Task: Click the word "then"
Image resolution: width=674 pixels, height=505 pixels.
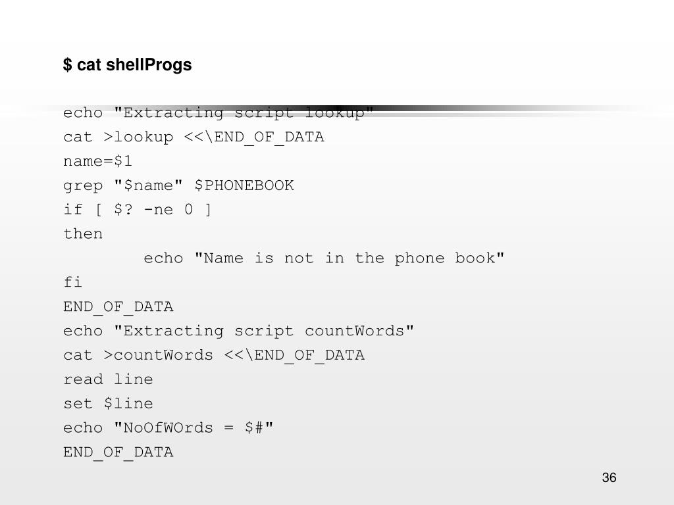Action: point(83,234)
